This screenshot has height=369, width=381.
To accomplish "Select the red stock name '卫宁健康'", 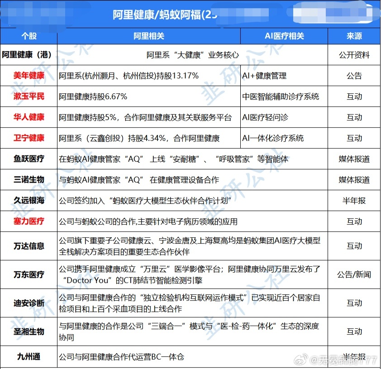I will pos(29,138).
